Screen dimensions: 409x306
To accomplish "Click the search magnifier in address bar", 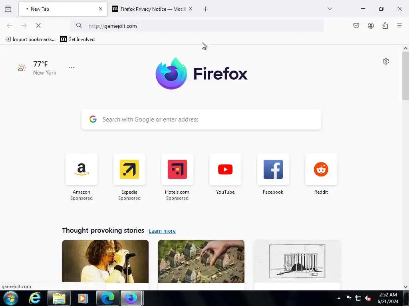I will pos(79,25).
